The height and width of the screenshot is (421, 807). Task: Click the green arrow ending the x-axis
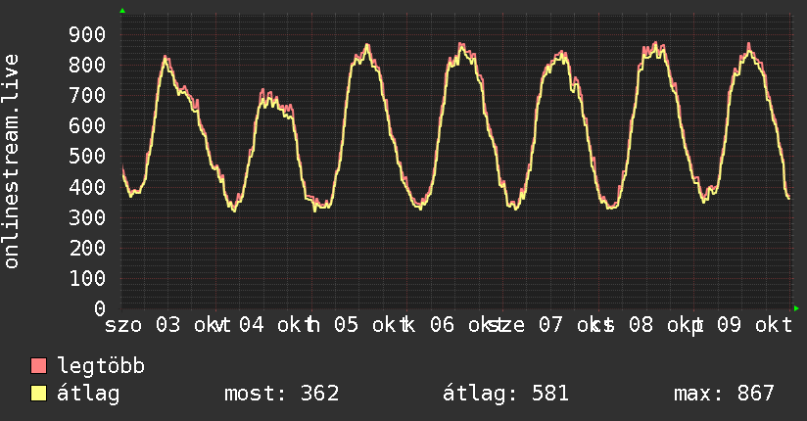point(796,308)
